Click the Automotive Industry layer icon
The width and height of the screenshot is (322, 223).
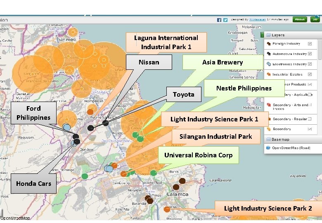(268, 54)
